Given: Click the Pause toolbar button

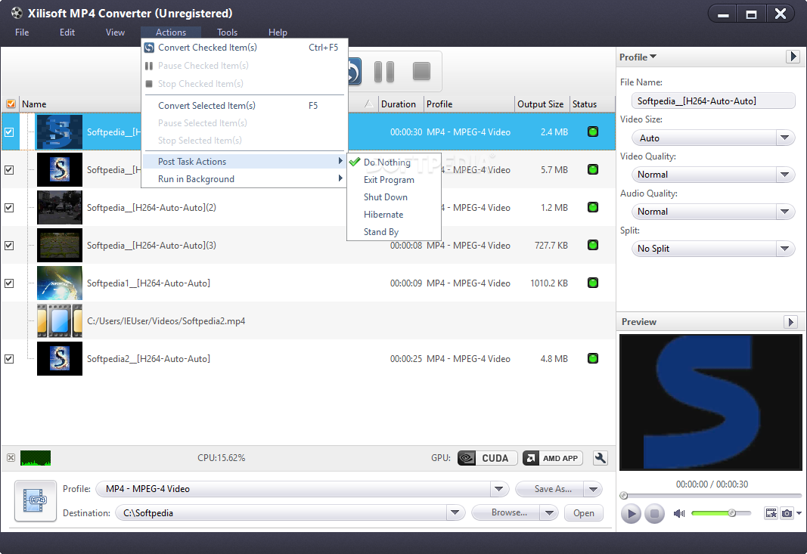Looking at the screenshot, I should [384, 72].
